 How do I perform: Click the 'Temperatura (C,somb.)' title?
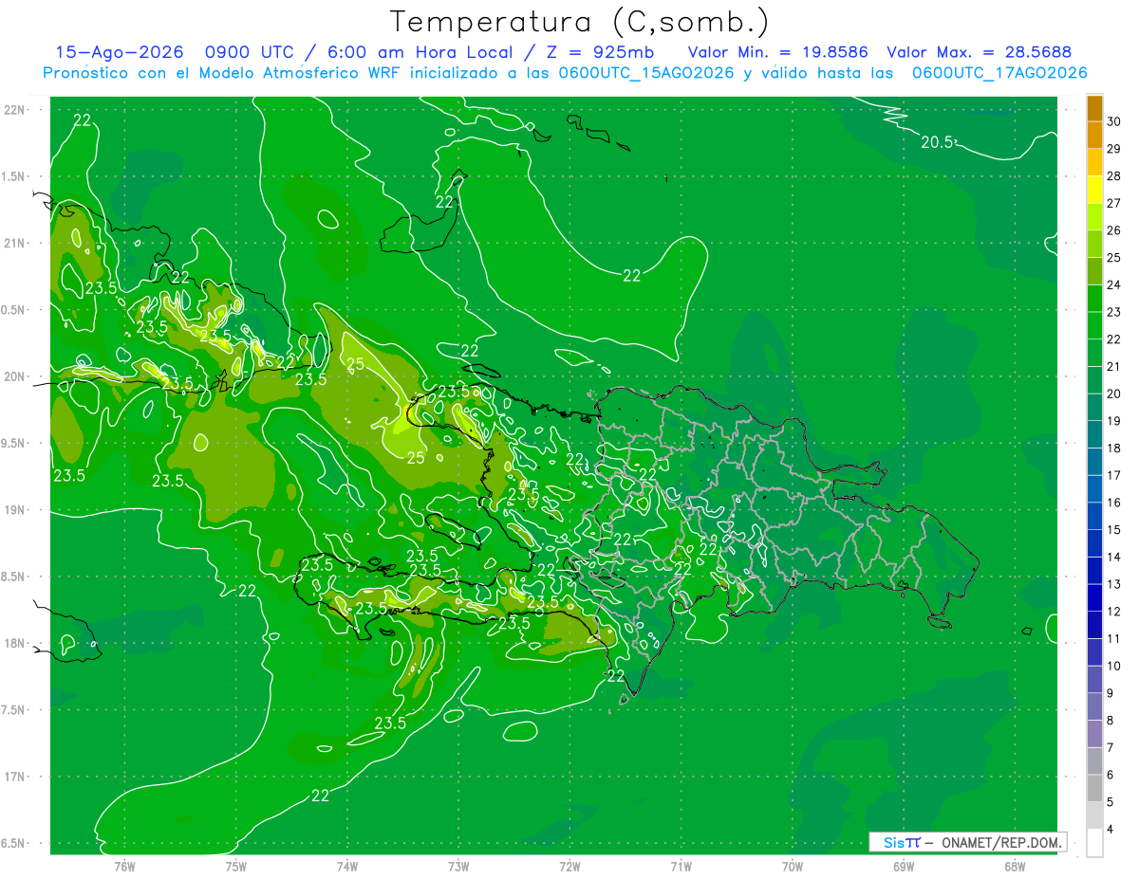coord(580,22)
